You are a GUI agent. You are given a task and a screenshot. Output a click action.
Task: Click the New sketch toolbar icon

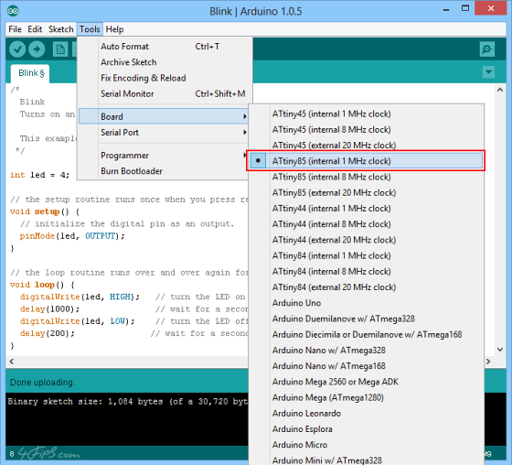[x=60, y=49]
